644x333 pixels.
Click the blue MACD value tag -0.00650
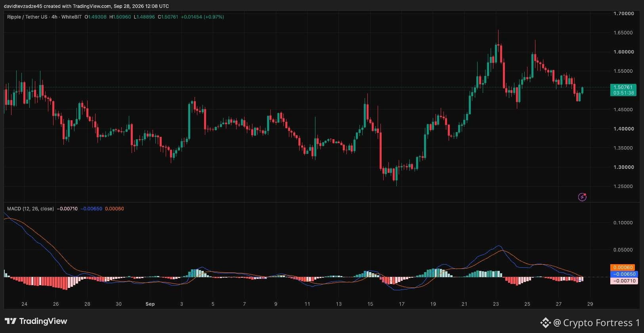click(624, 274)
